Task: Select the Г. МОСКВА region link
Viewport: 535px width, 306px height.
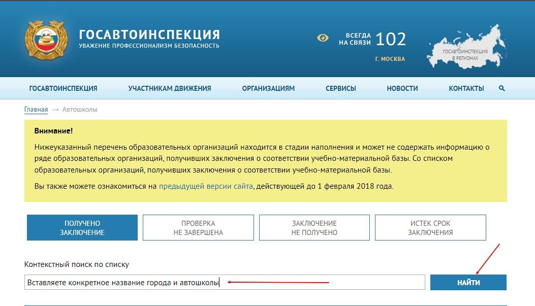Action: point(390,59)
